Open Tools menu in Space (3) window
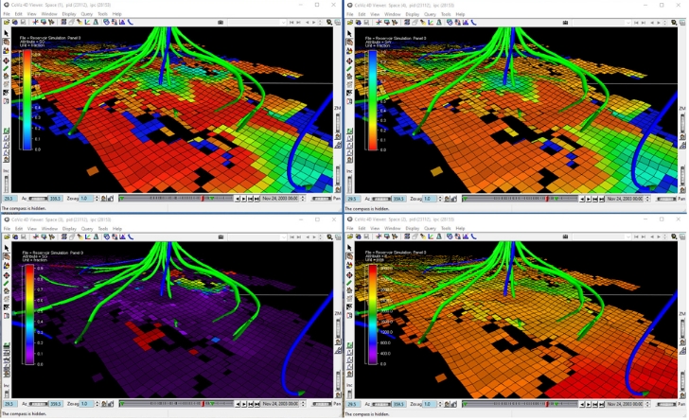The height and width of the screenshot is (420, 689). coord(102,229)
